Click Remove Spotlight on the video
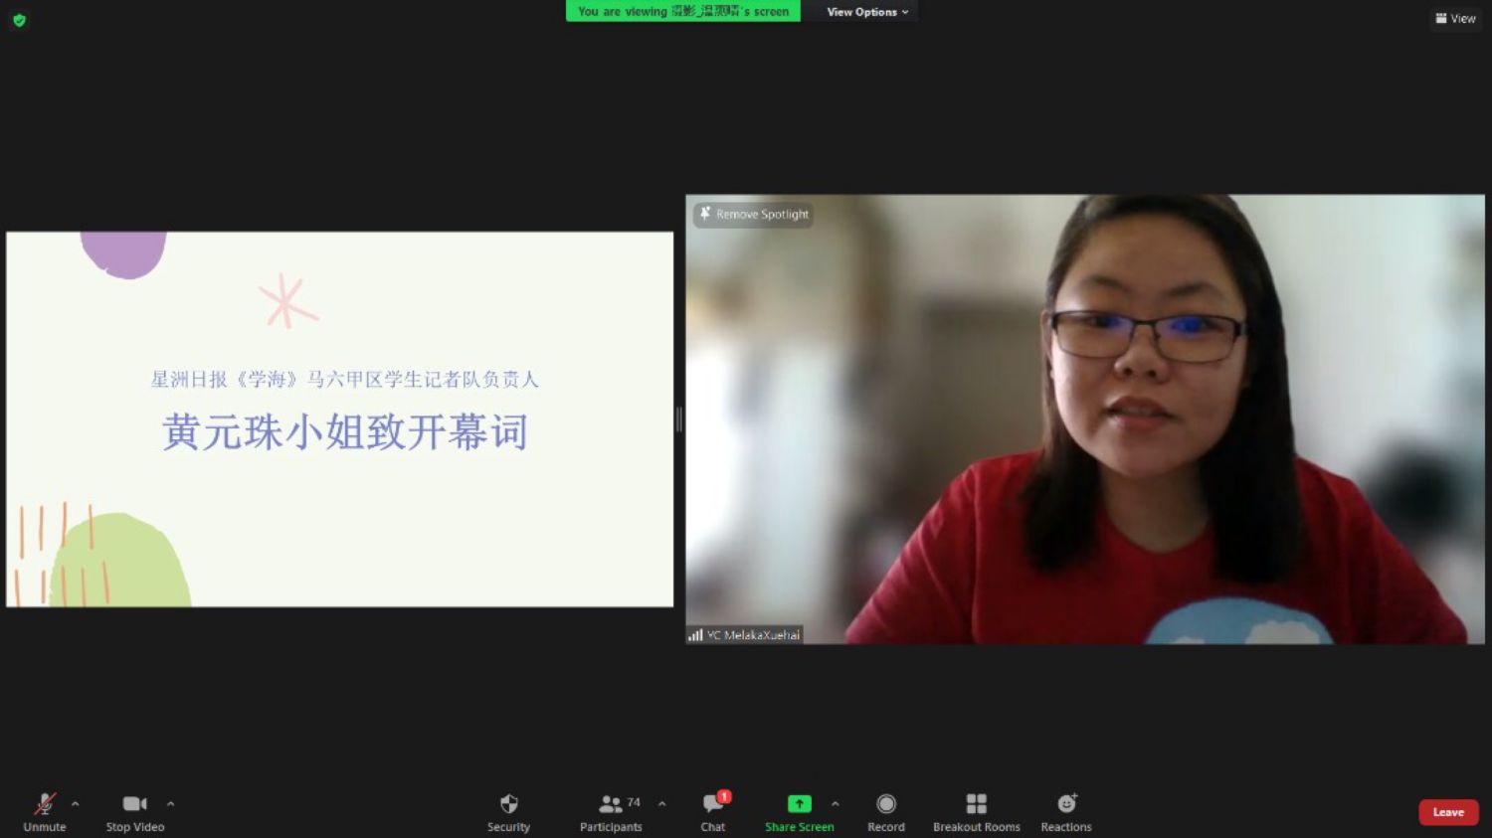Screen dimensions: 1492x838 pyautogui.click(x=754, y=214)
